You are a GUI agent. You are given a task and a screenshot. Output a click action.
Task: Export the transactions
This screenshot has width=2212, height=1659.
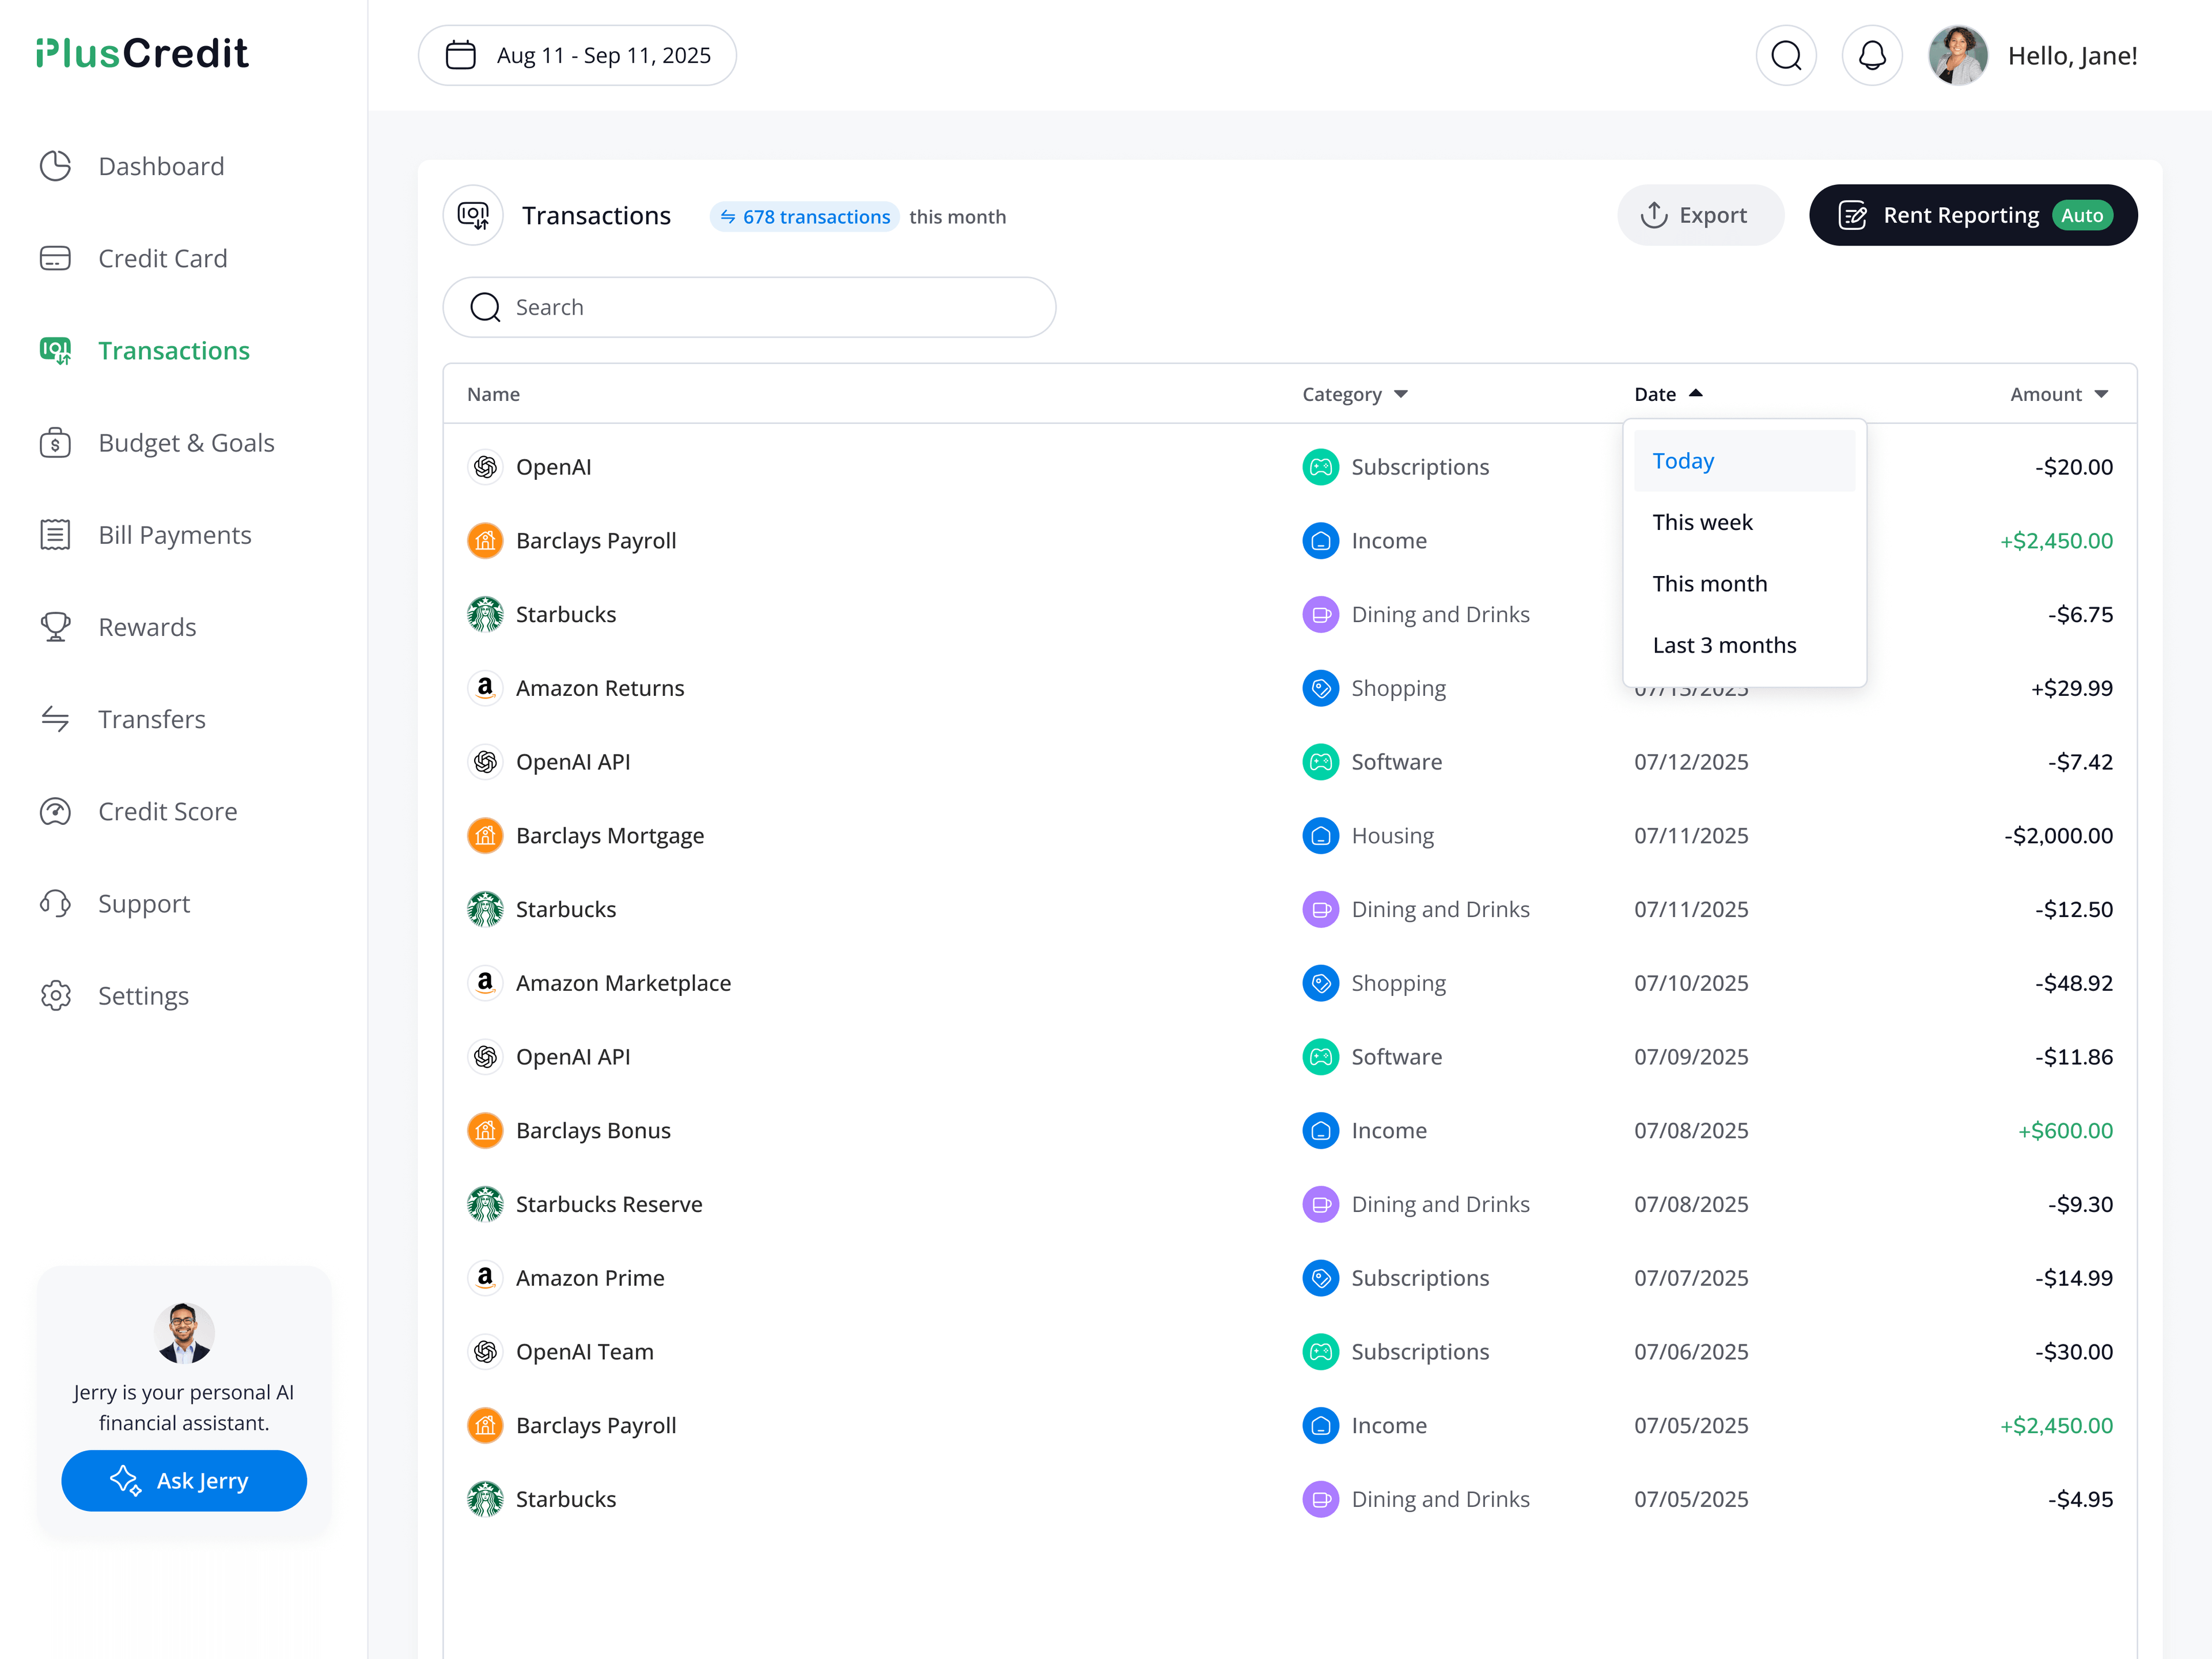click(1700, 215)
